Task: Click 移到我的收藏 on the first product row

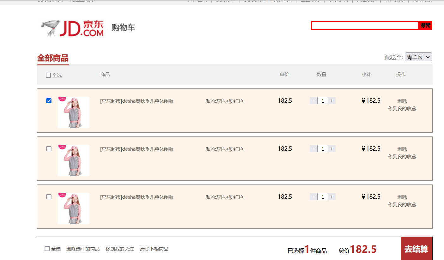Action: 402,109
